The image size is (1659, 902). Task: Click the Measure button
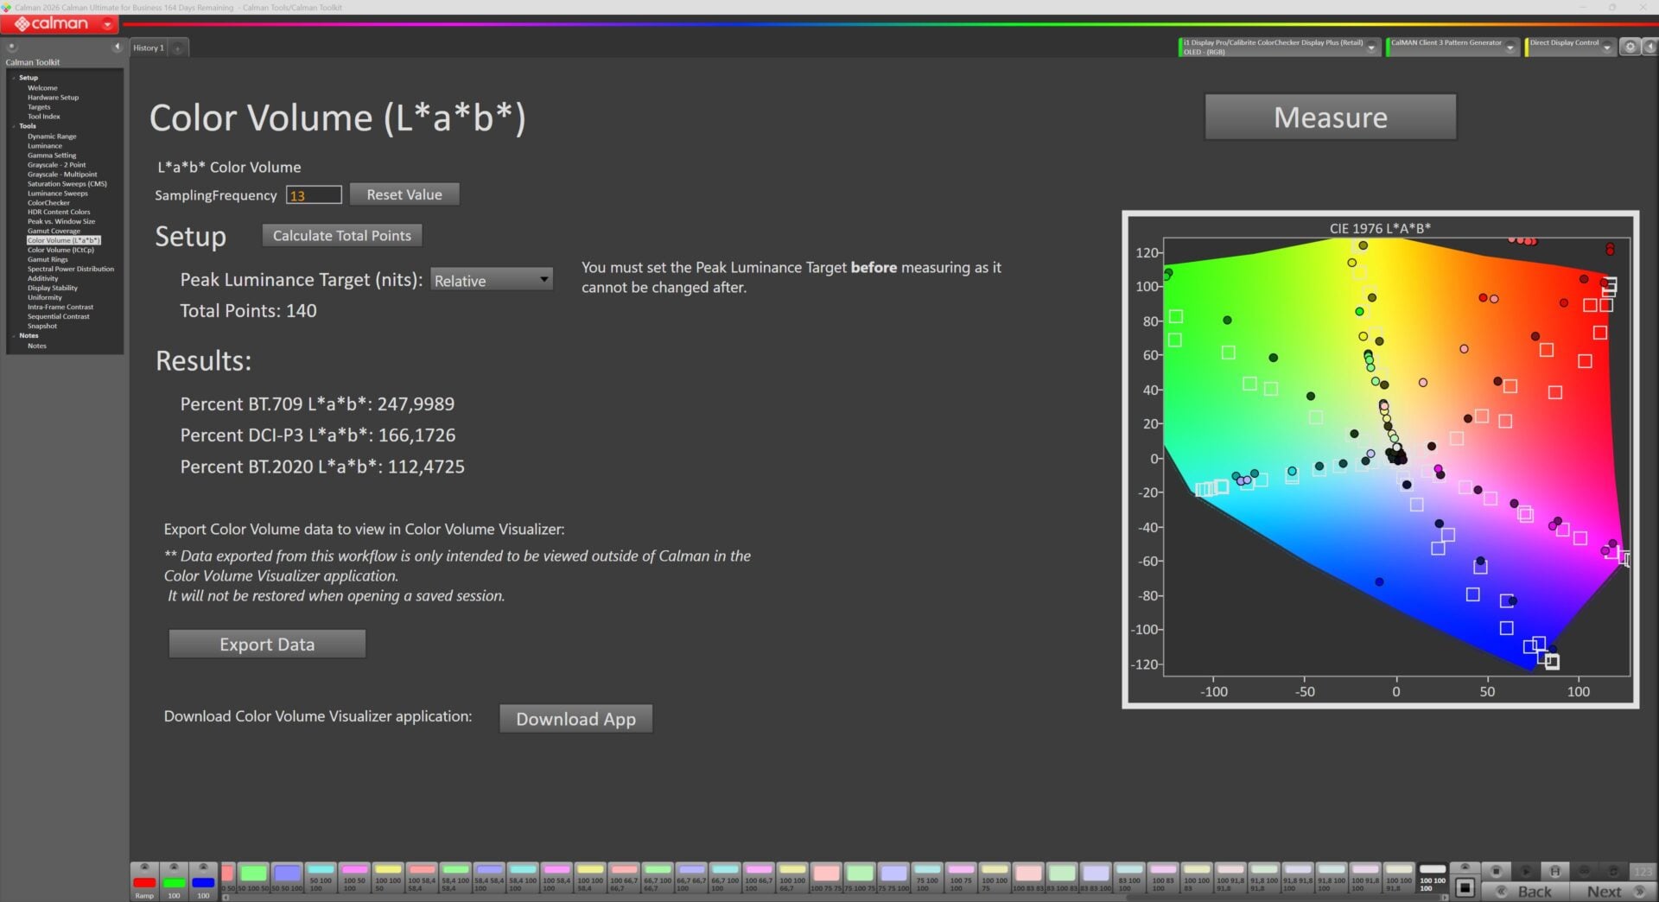coord(1331,117)
